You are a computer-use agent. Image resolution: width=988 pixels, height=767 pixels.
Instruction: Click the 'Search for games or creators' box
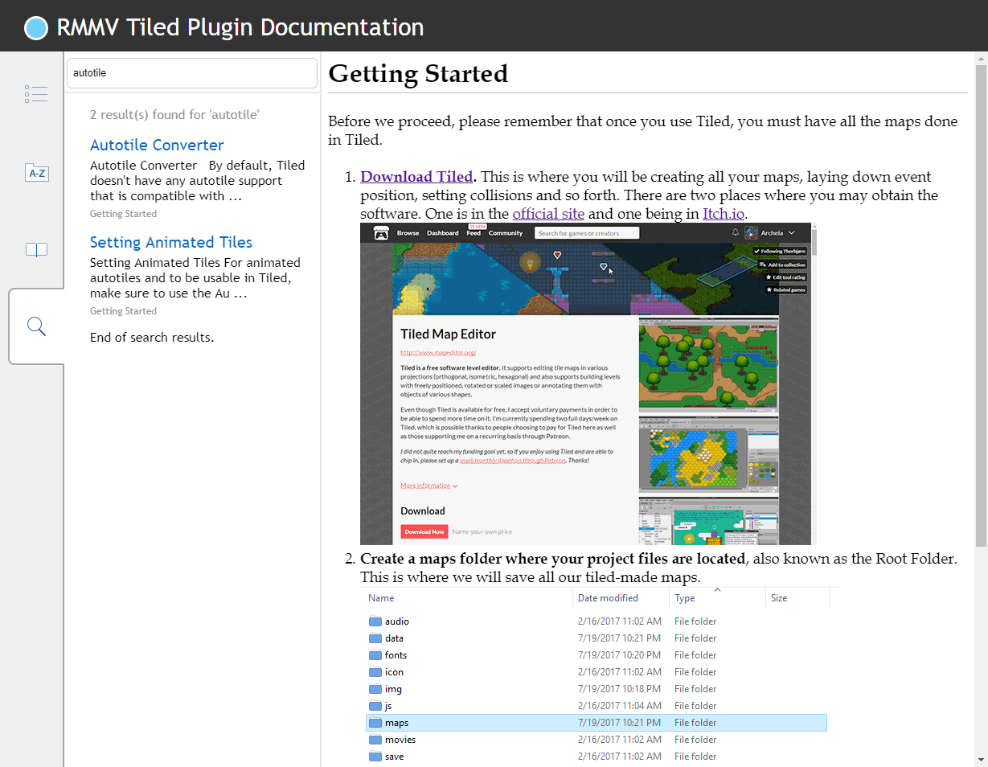[x=587, y=233]
